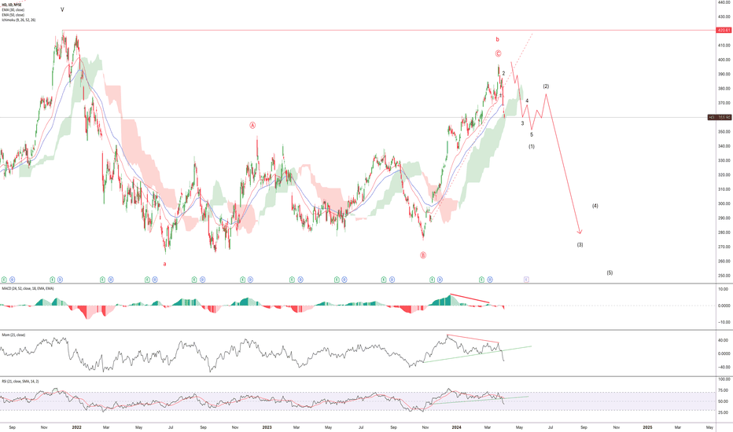Viewport: 733px width, 432px height.
Task: Click the Mom -40.00 scale value
Action: 724,367
